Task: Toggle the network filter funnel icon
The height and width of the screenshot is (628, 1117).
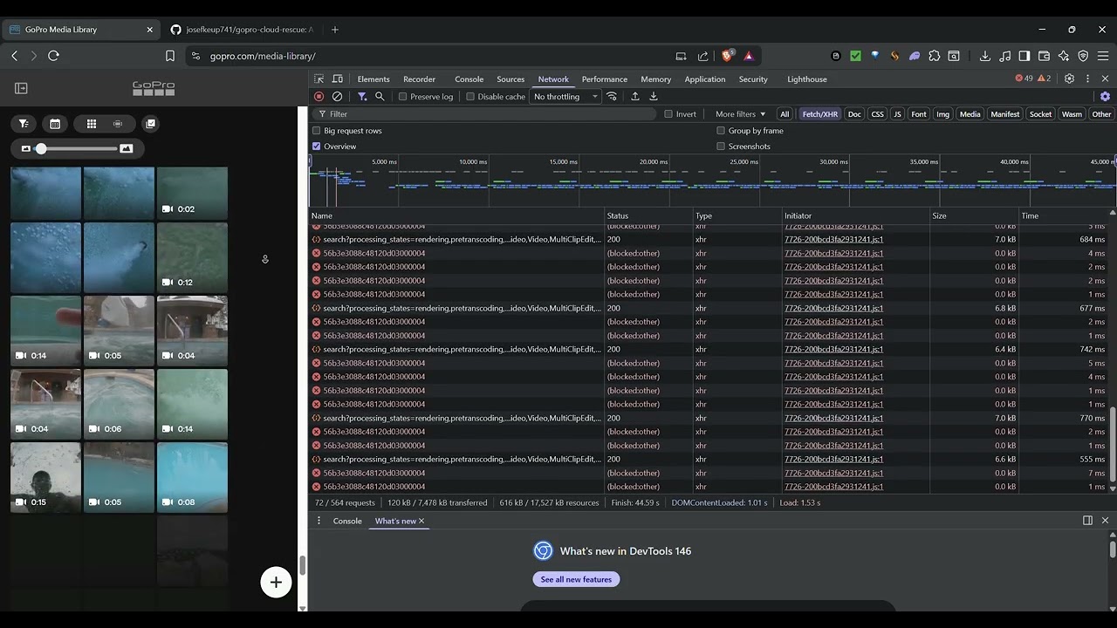Action: (361, 97)
